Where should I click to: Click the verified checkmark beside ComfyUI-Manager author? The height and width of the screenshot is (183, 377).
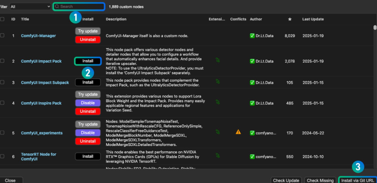tap(252, 36)
